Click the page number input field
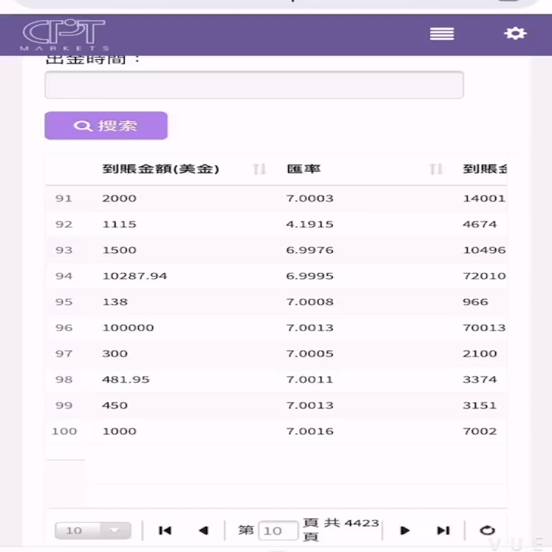The image size is (552, 552). [x=278, y=531]
